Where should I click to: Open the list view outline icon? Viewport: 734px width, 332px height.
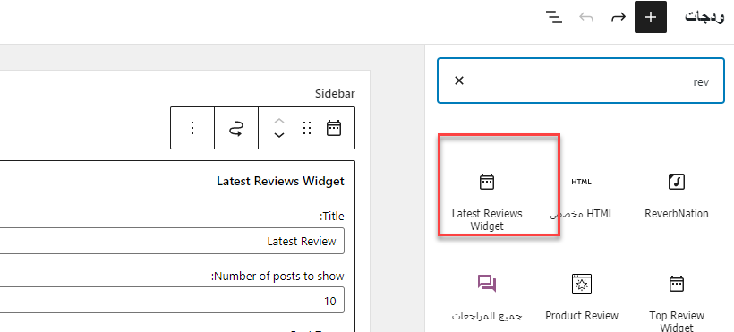click(554, 17)
